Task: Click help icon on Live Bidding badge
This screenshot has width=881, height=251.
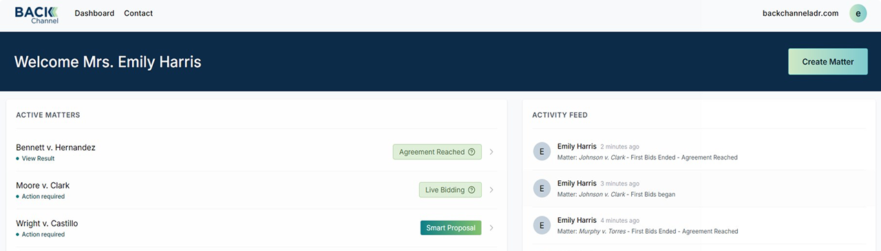Action: pos(471,190)
